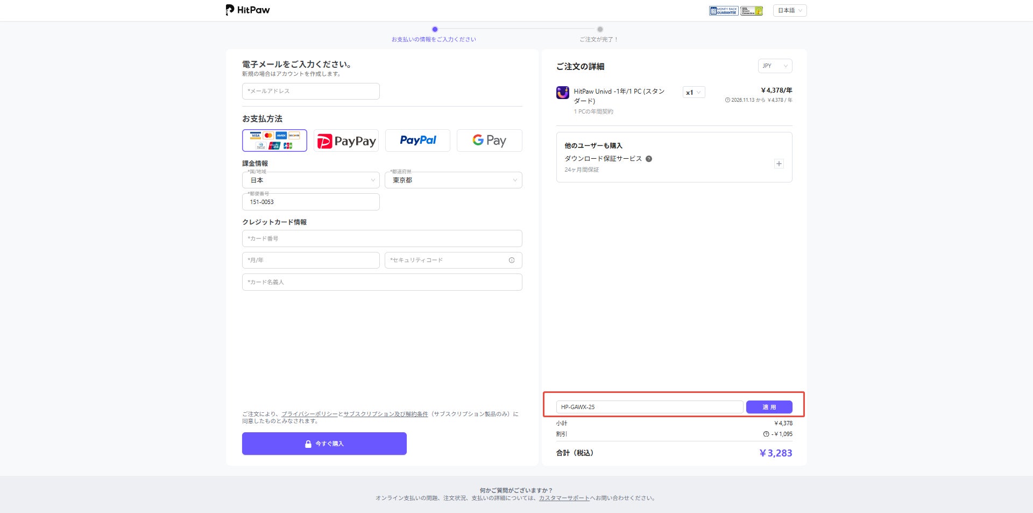The height and width of the screenshot is (513, 1033).
Task: Select PayPay payment method
Action: point(346,140)
